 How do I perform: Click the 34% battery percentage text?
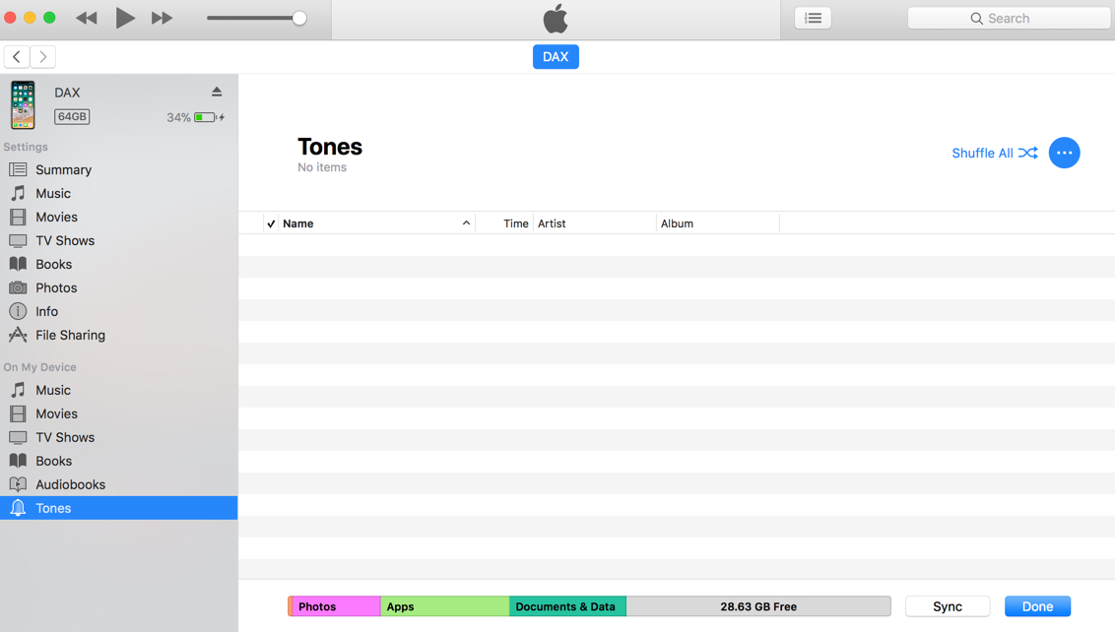178,117
